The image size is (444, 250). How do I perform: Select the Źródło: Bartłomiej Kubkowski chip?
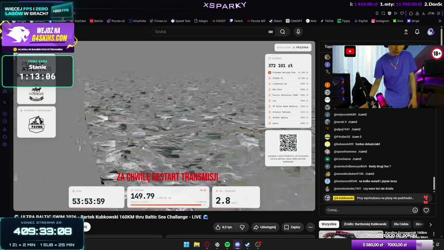(365, 224)
